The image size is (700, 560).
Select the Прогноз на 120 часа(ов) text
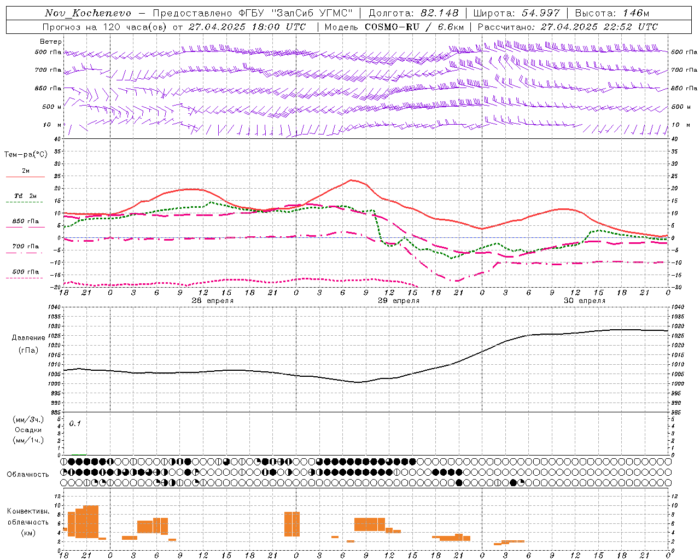tap(106, 27)
